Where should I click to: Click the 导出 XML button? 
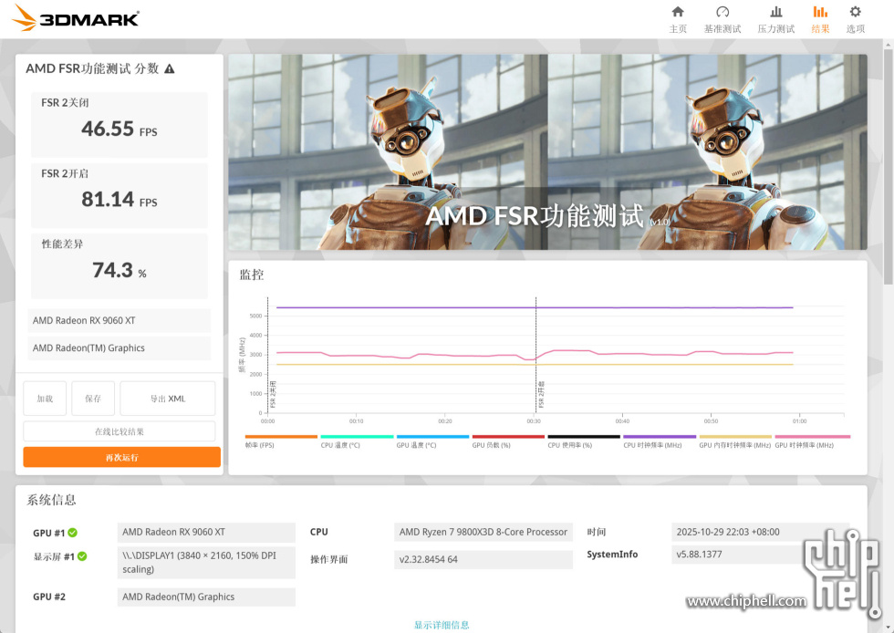tap(167, 399)
